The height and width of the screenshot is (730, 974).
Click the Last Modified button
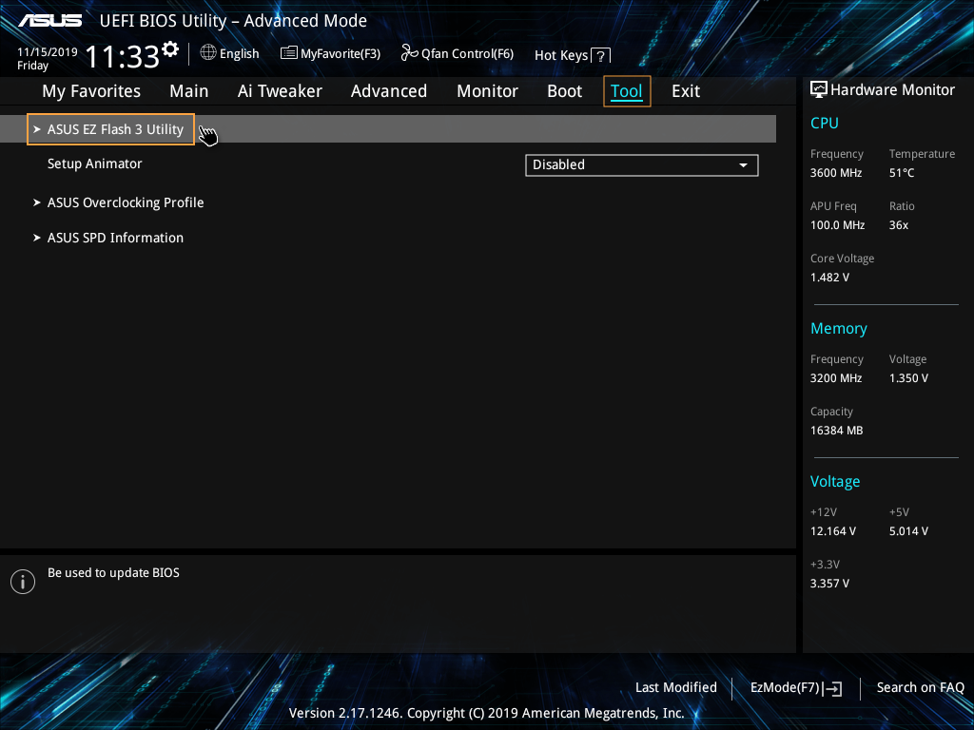(676, 687)
